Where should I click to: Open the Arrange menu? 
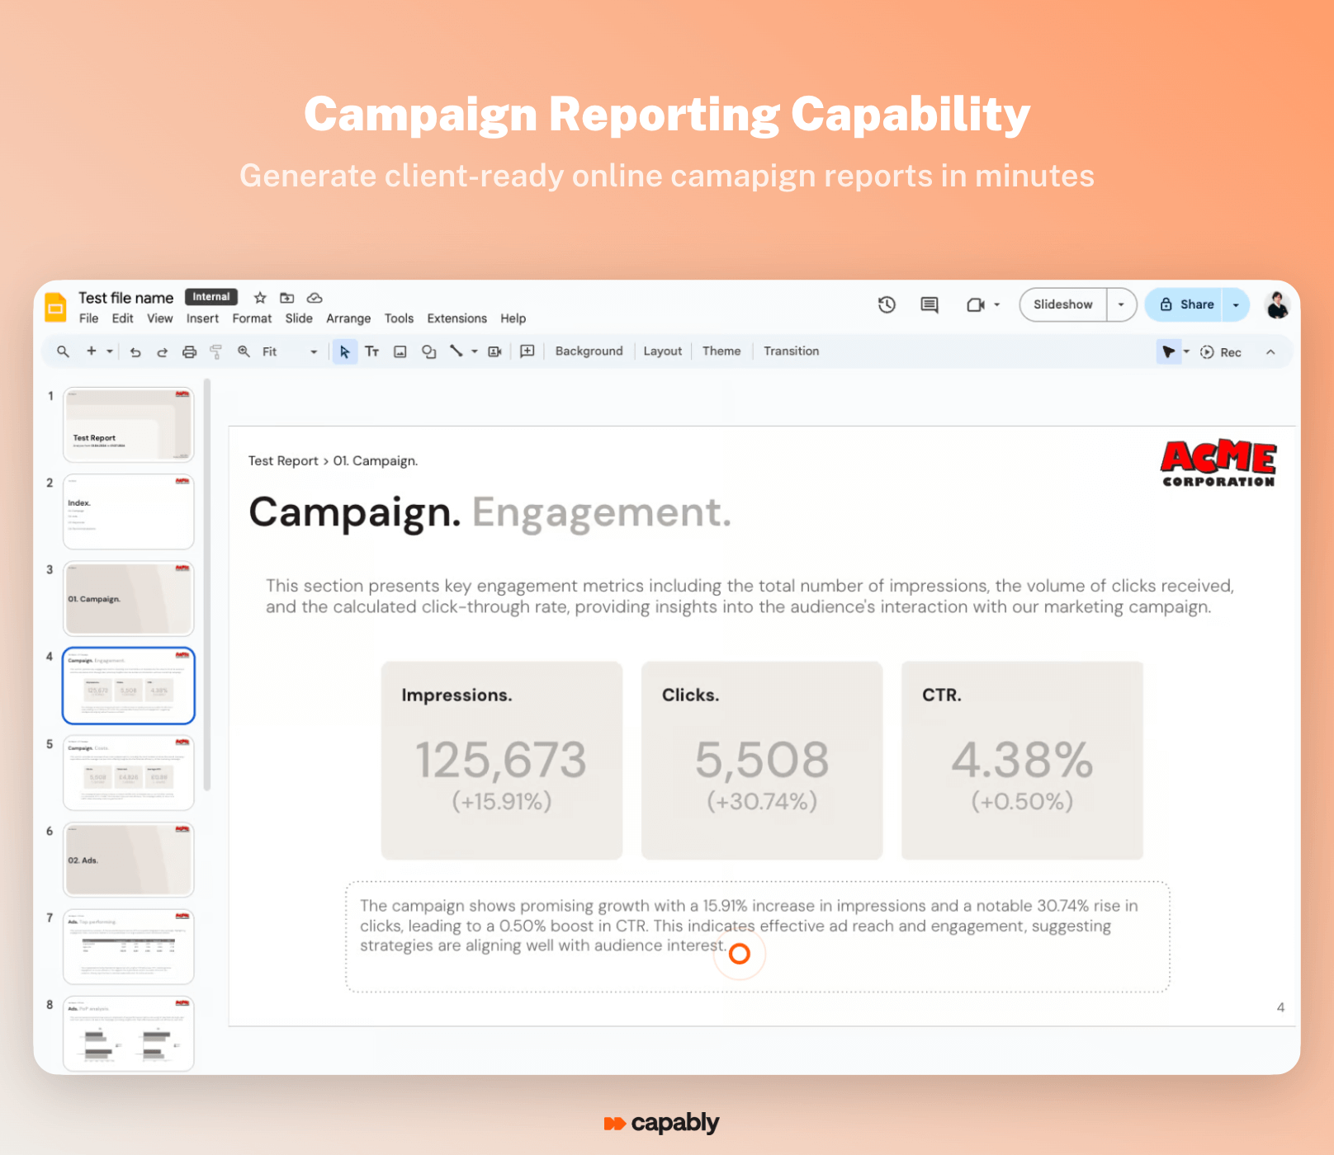[348, 318]
